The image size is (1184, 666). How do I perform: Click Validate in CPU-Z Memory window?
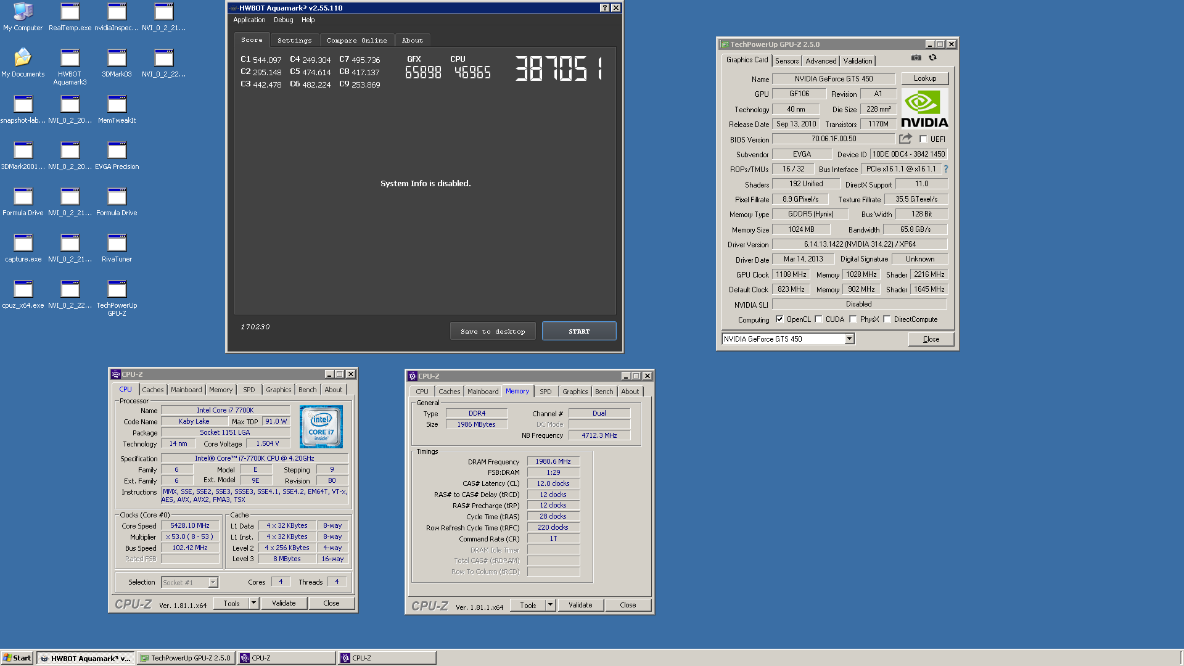(x=580, y=605)
